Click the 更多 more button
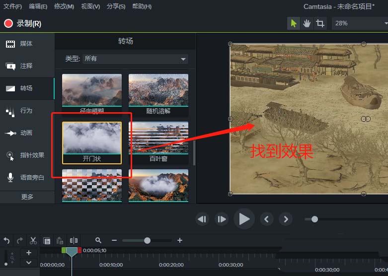388x276 pixels. coord(27,197)
